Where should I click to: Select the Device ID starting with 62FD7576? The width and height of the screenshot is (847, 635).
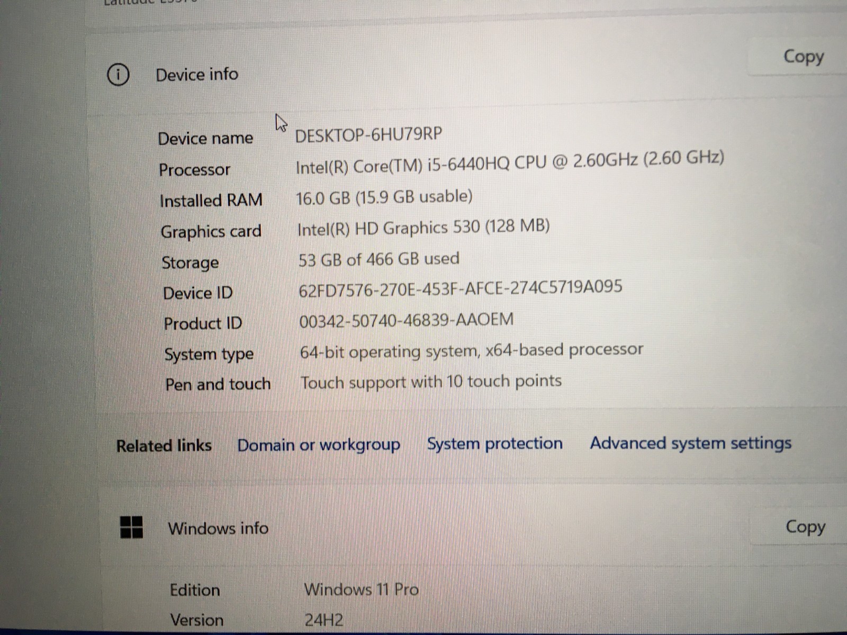coord(460,289)
